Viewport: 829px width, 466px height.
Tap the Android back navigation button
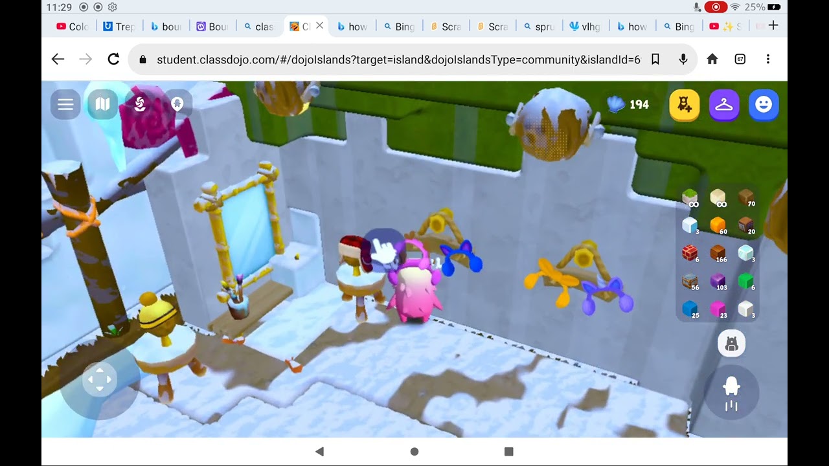point(319,451)
